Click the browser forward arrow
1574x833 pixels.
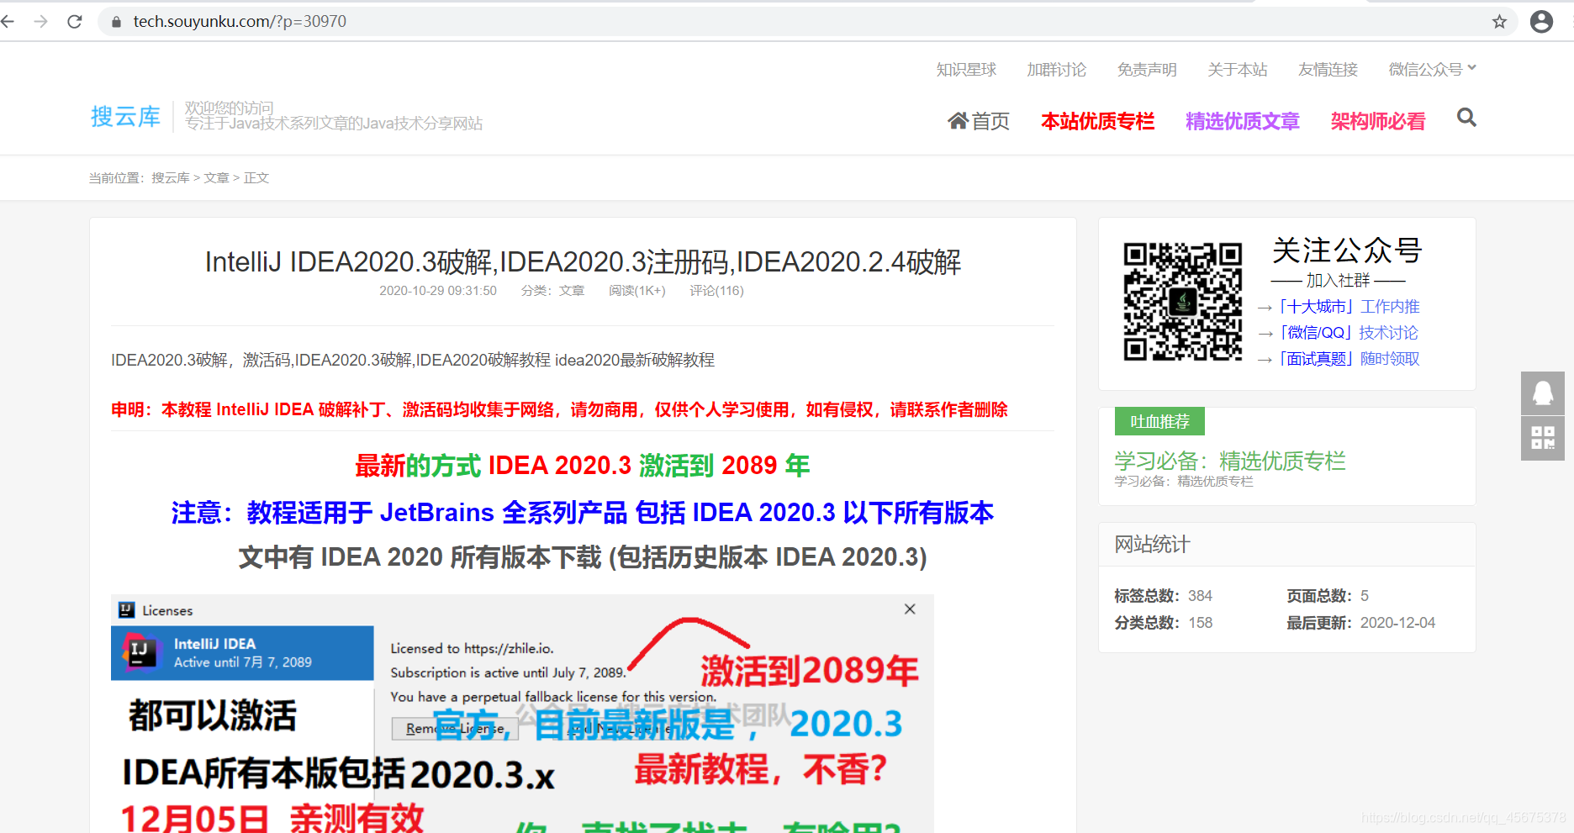coord(40,21)
